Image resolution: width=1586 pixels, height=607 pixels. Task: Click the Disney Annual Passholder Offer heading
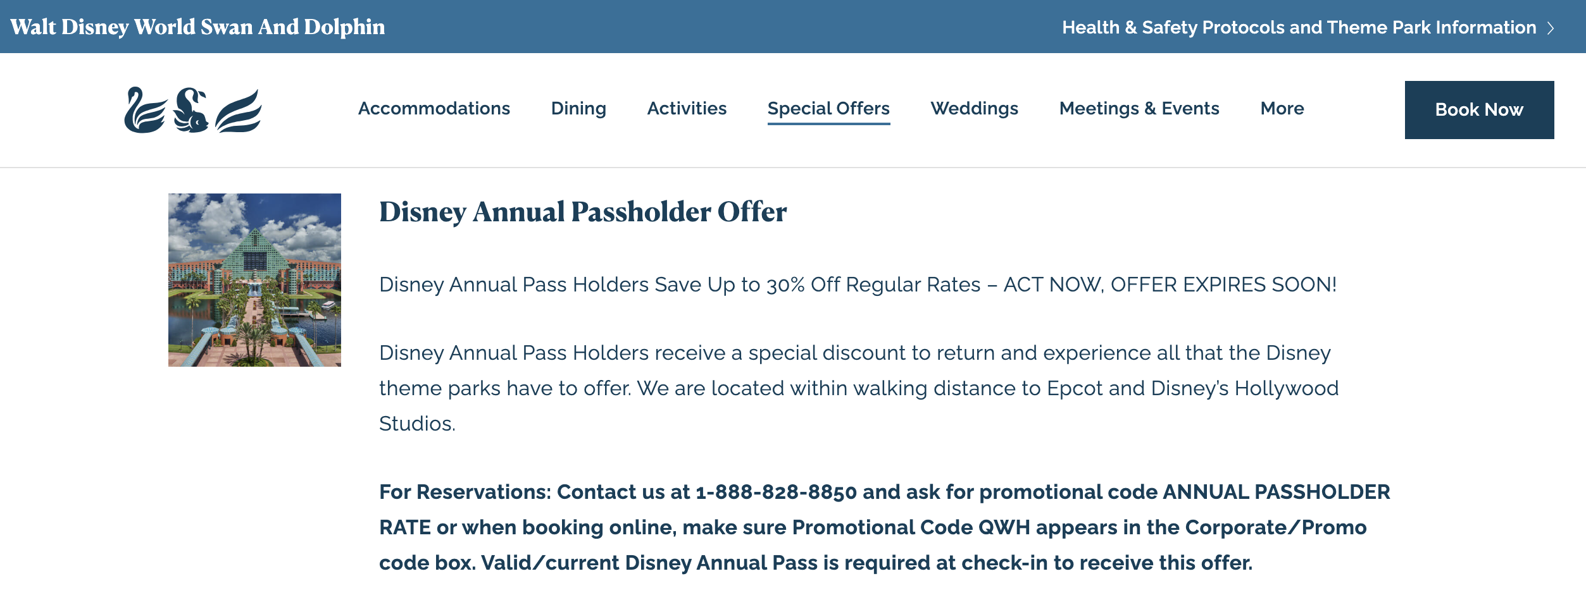[x=583, y=212]
